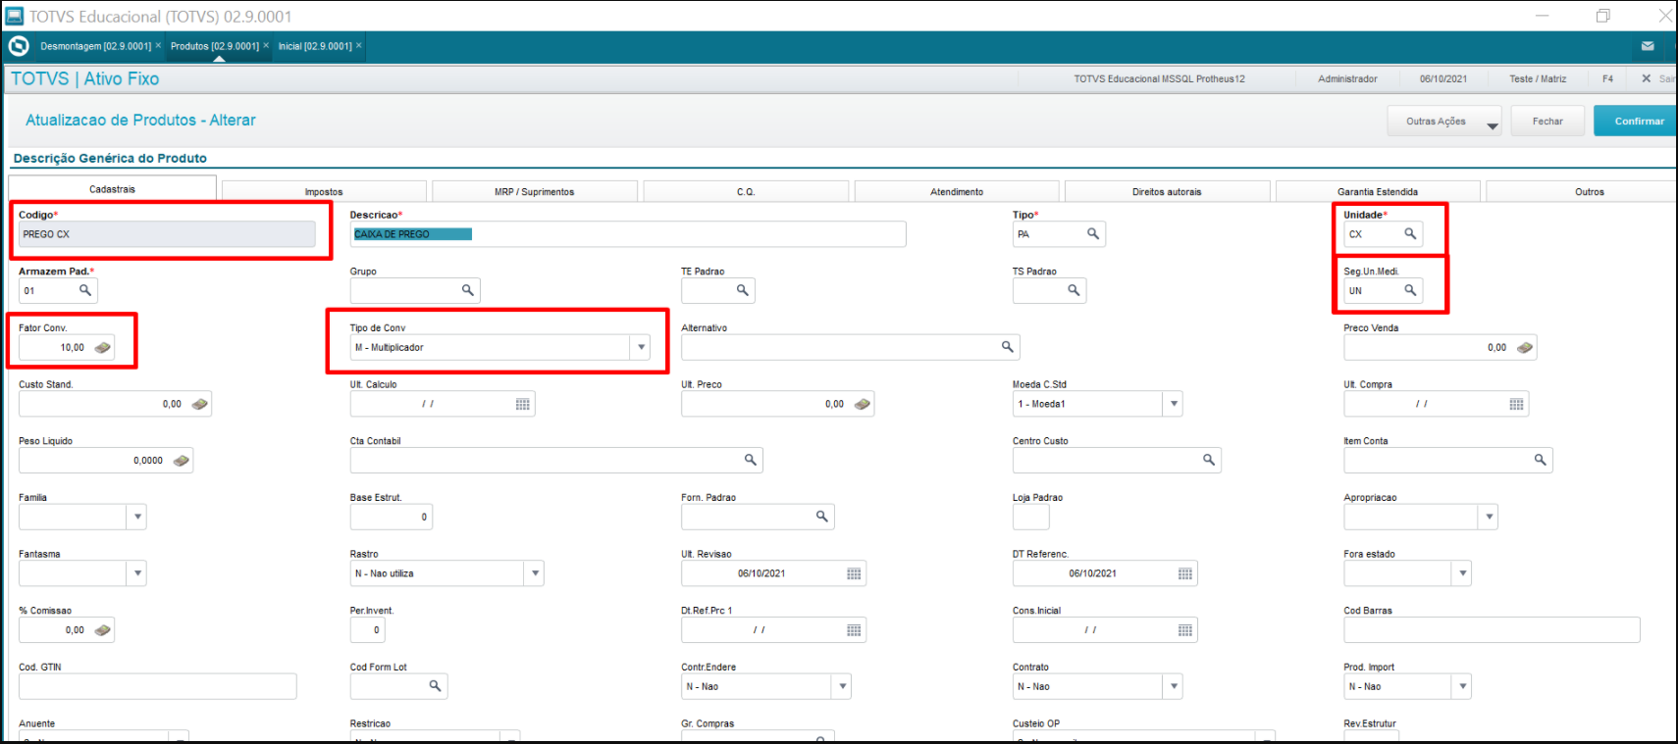Open calendar for Dt.Ref.Prc 1 date

coord(854,630)
